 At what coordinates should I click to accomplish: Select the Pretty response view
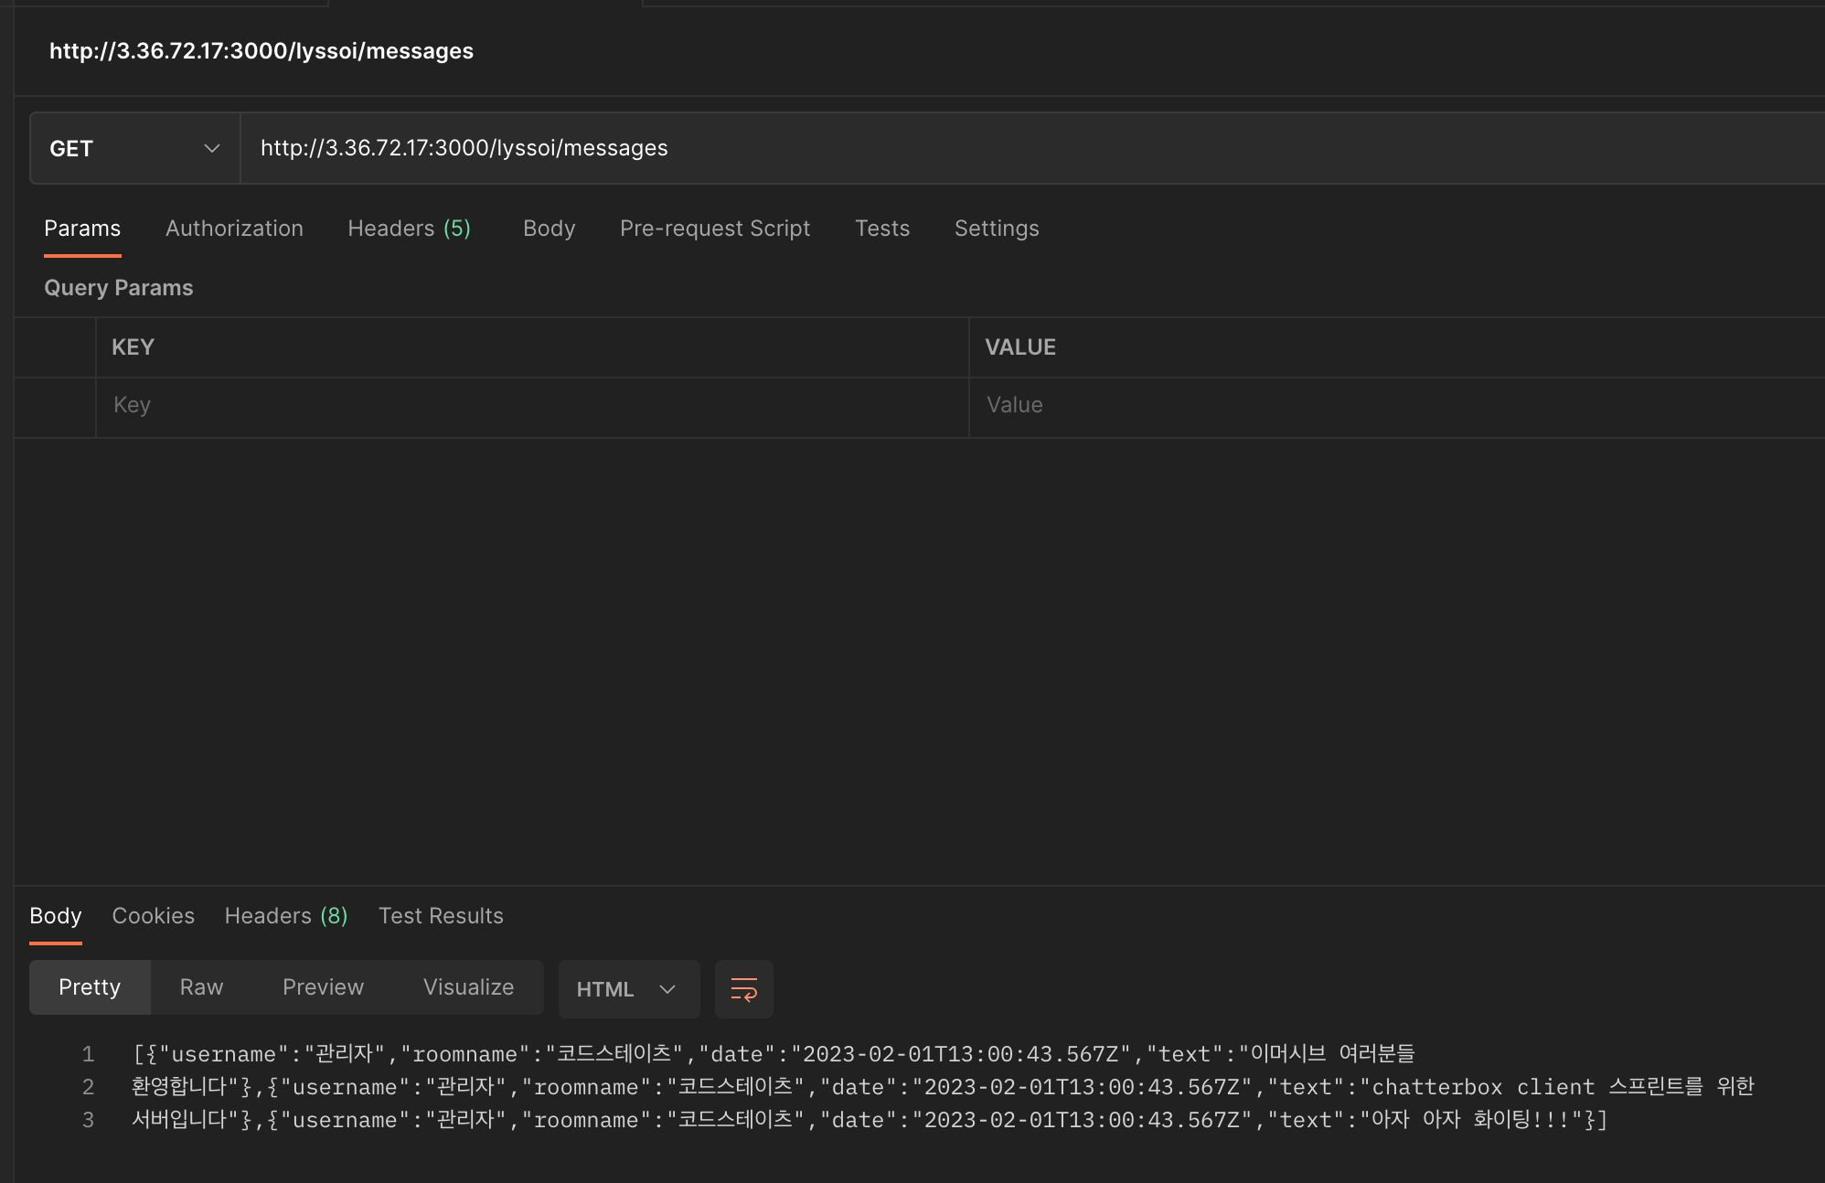[x=90, y=987]
